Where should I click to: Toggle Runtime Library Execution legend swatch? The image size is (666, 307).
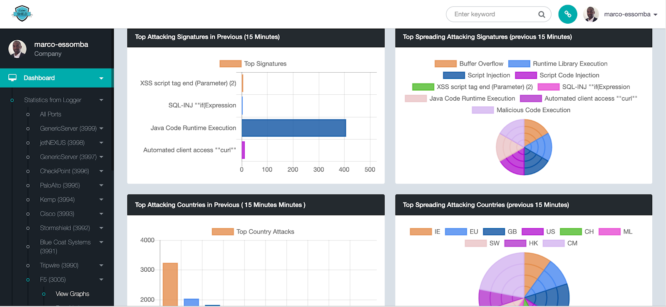[519, 64]
